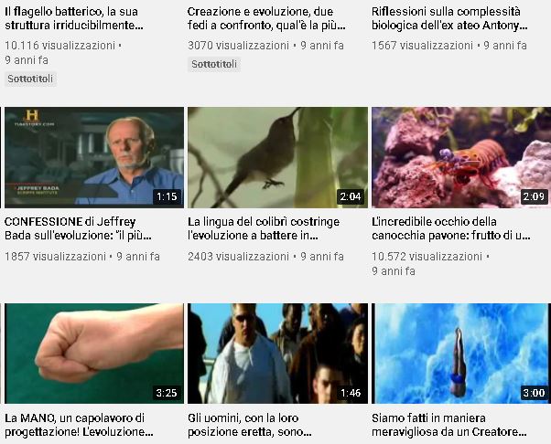
Task: Open the diver in blue water thumbnail
Action: (x=461, y=354)
